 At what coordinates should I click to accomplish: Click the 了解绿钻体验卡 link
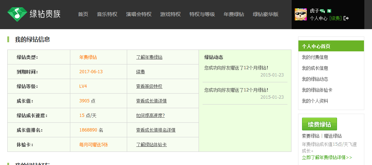[x=151, y=145]
